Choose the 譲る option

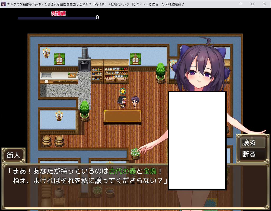(x=253, y=143)
